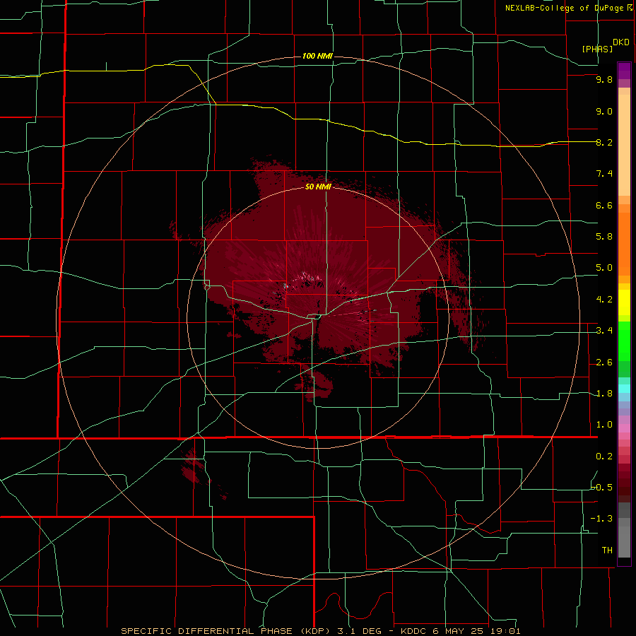636x636 pixels.
Task: Click the gray bottom band of color scale
Action: coord(624,538)
